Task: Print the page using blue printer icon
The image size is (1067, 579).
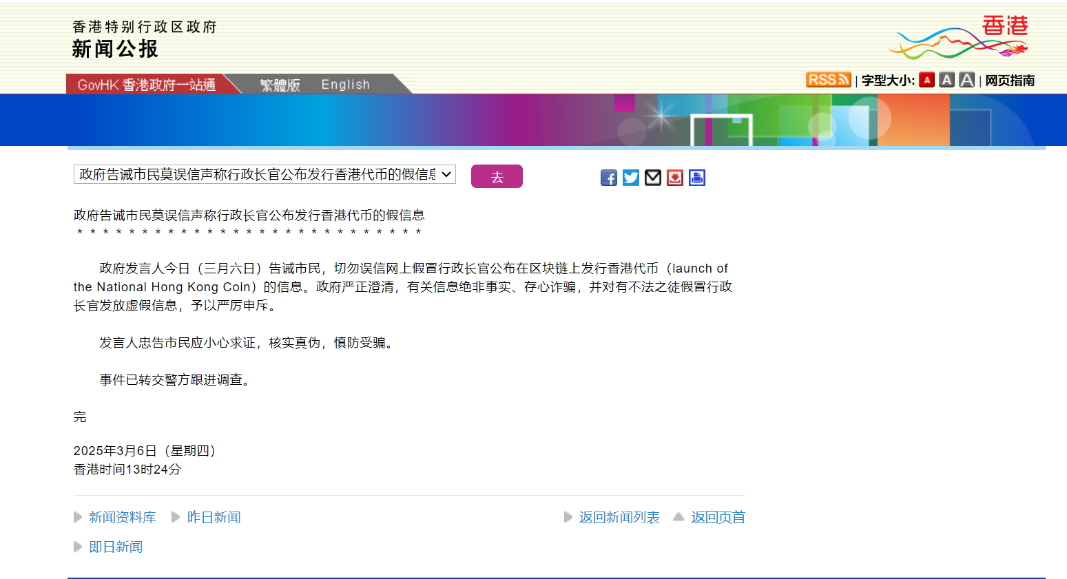Action: (x=696, y=178)
